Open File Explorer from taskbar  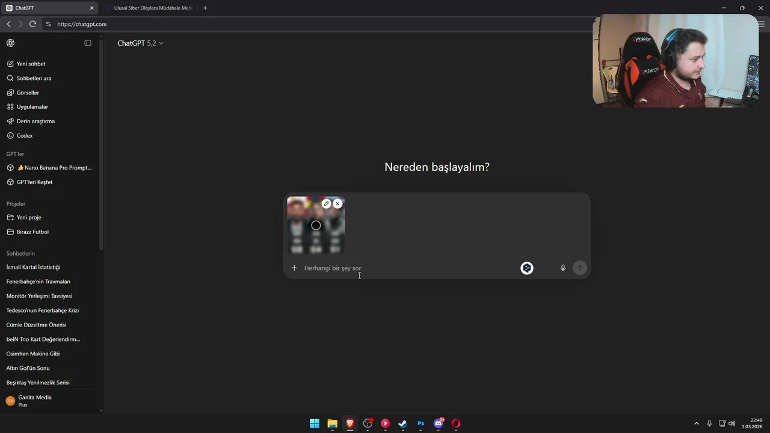pos(332,423)
